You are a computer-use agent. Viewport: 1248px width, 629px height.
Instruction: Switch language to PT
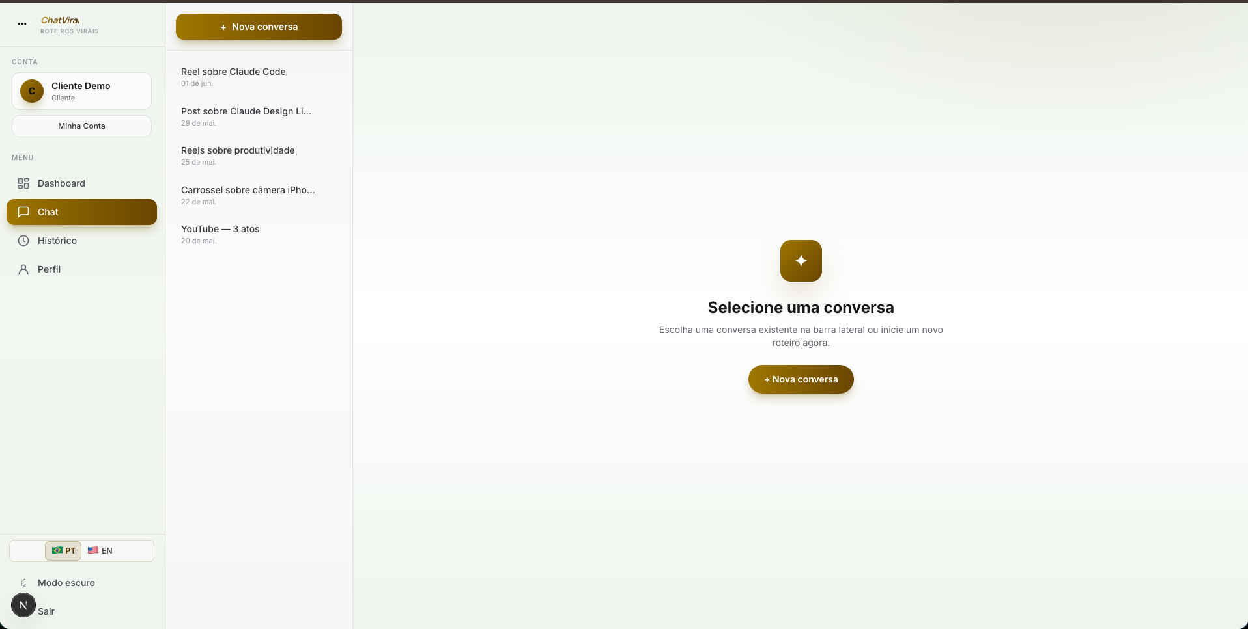tap(63, 551)
